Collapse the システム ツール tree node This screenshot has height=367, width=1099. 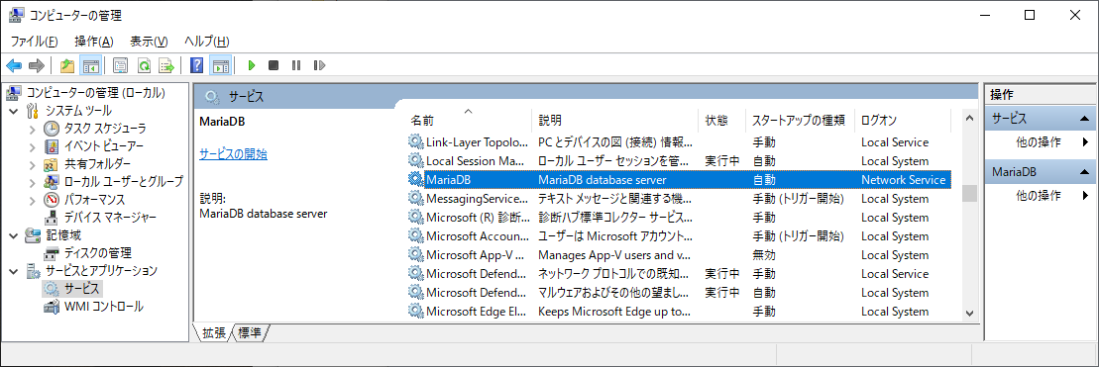coord(14,111)
